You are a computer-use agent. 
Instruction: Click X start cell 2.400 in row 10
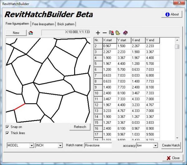point(110,93)
